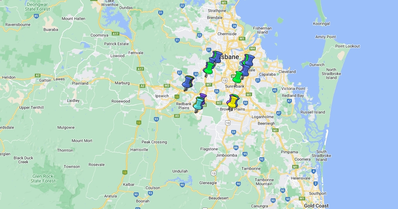398x209 pixels.
Task: Click the A17 highway shield near Coominya
Action: [115, 34]
